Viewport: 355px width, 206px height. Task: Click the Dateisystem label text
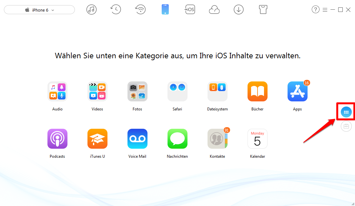(x=217, y=109)
